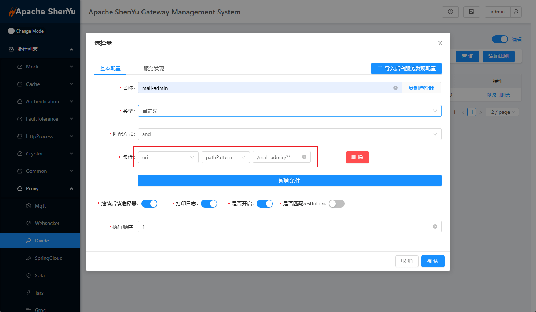Toggle the 打印日志 switch off

[x=209, y=204]
